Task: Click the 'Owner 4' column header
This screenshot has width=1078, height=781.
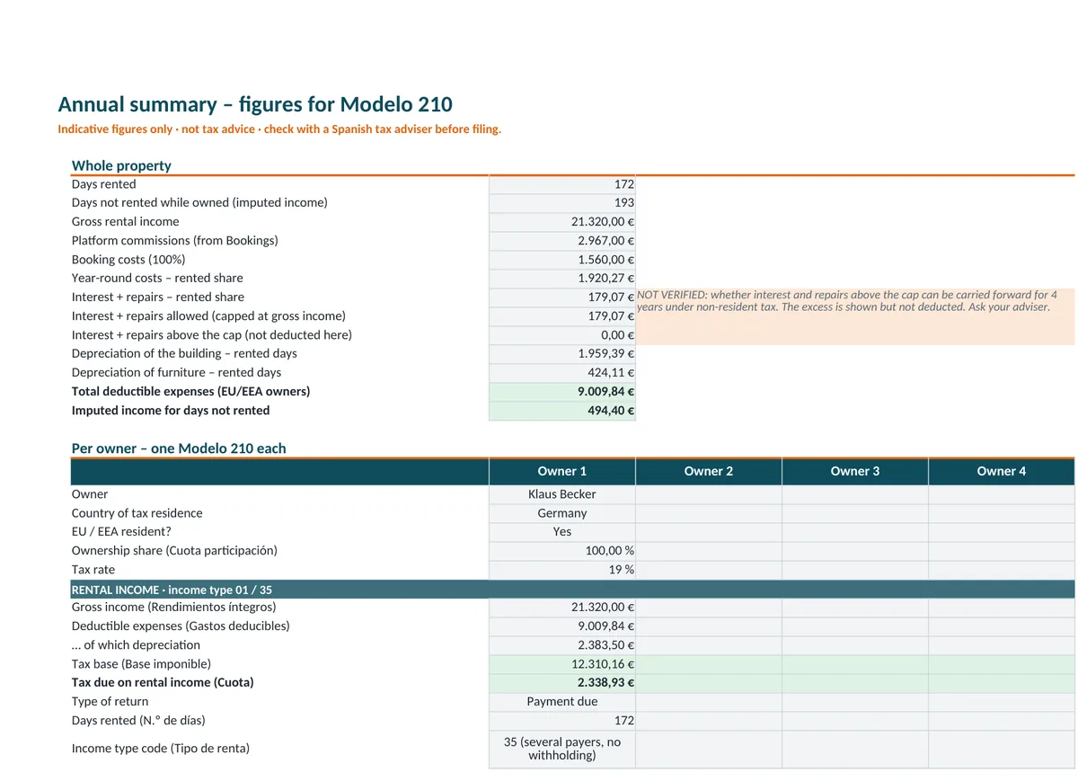Action: [1002, 472]
